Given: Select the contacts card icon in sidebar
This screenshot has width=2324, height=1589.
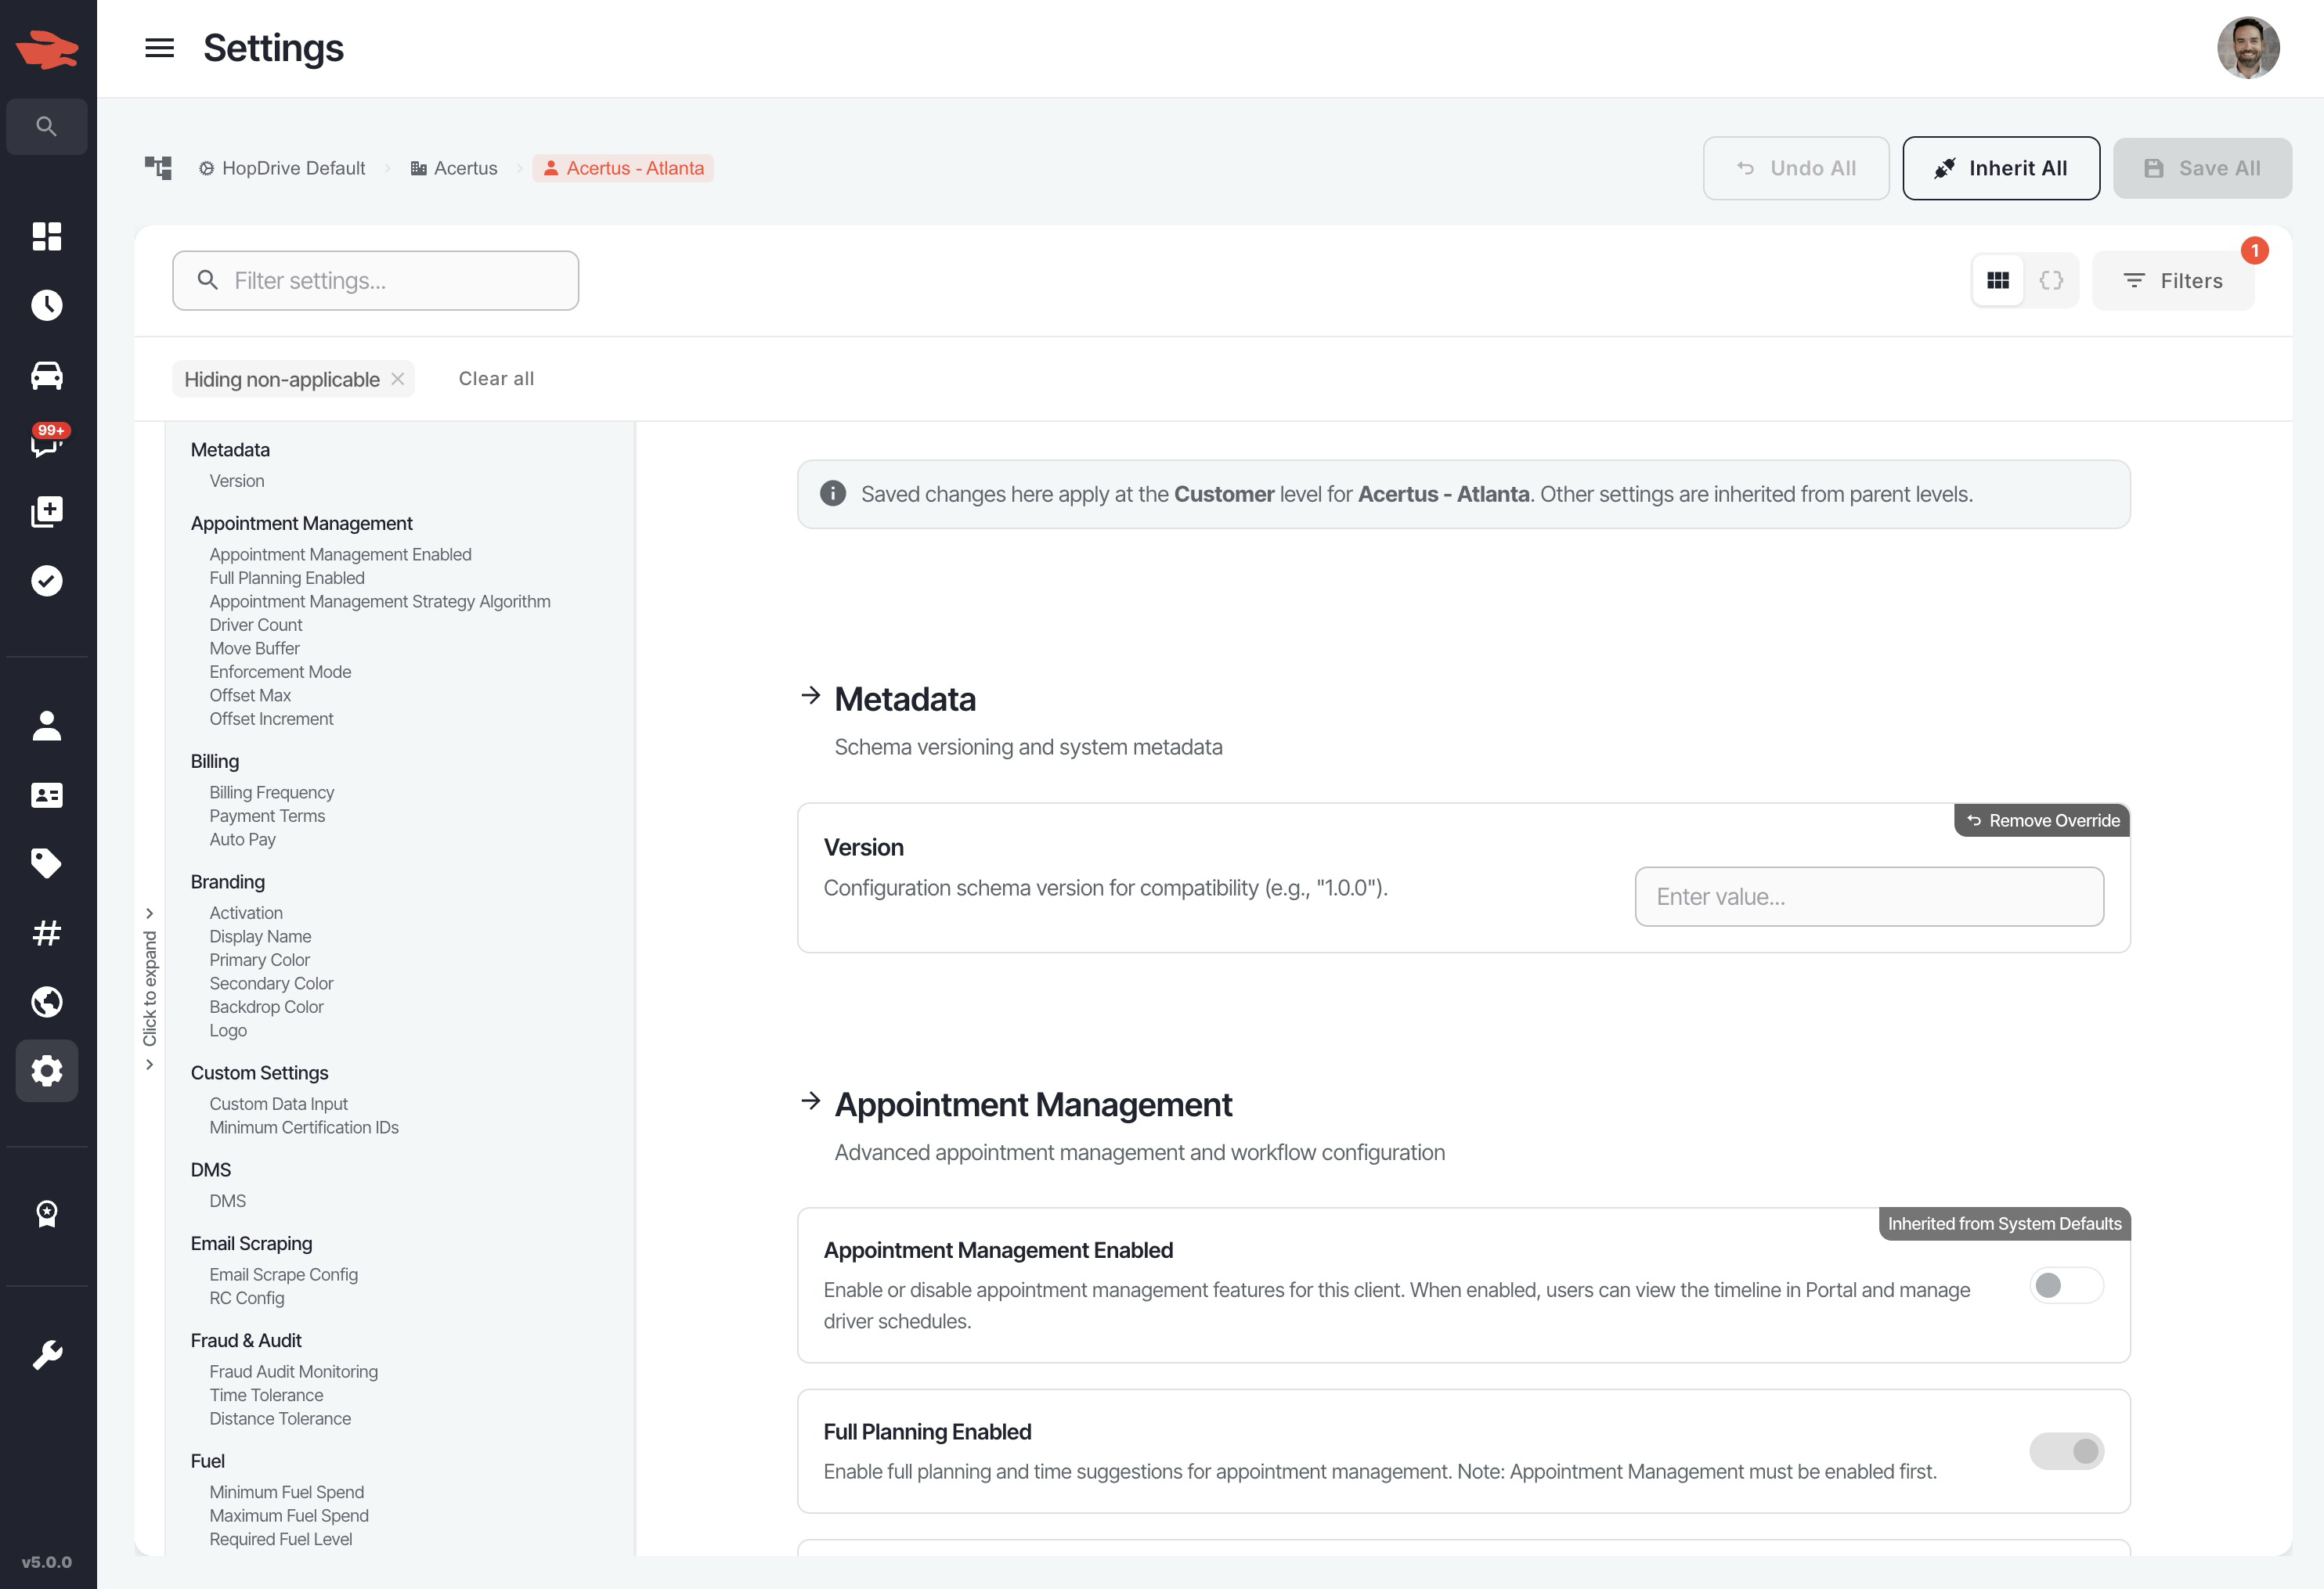Looking at the screenshot, I should tap(46, 794).
